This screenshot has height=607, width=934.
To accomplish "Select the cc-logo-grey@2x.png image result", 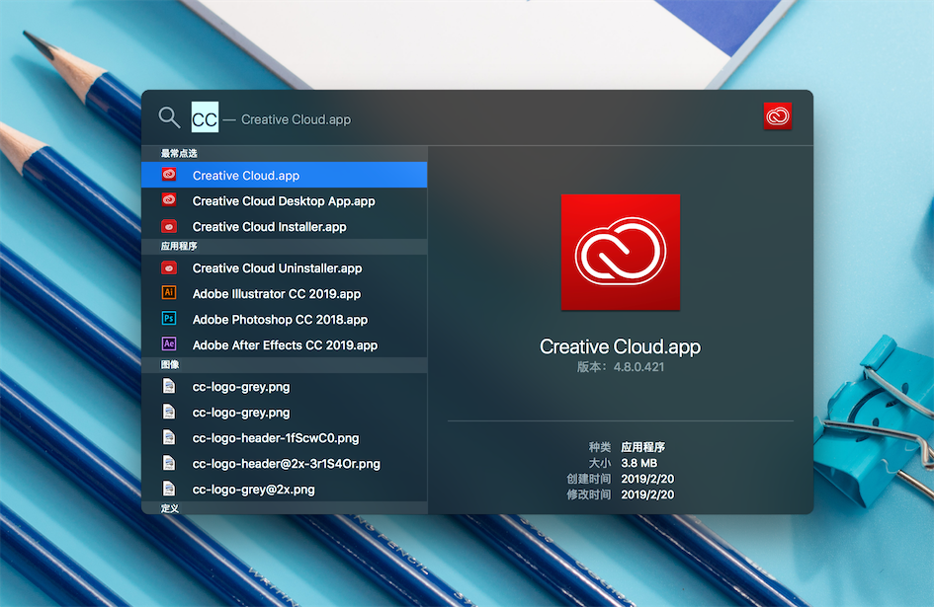I will coord(284,490).
